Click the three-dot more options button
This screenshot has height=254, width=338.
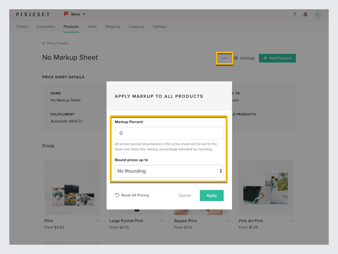224,58
